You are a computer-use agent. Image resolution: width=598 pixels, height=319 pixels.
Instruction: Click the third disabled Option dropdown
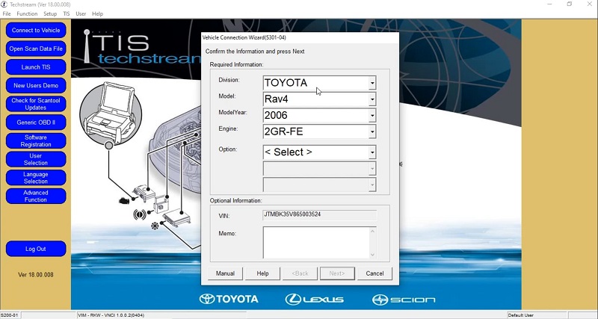[x=320, y=185]
